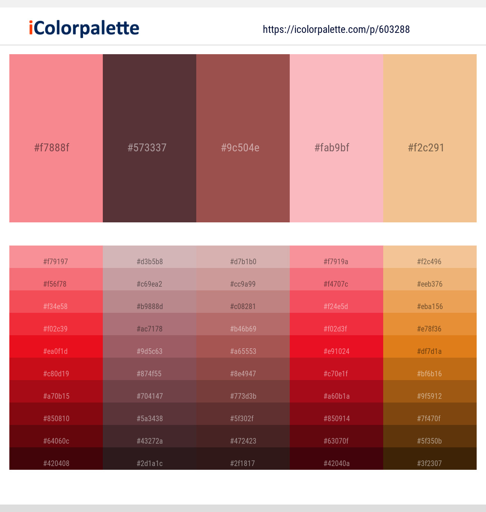Choose the #a60b1a shade
Screen dimensions: 486x512
pyautogui.click(x=336, y=391)
